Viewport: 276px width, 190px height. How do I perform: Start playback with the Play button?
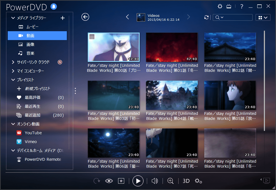138,181
